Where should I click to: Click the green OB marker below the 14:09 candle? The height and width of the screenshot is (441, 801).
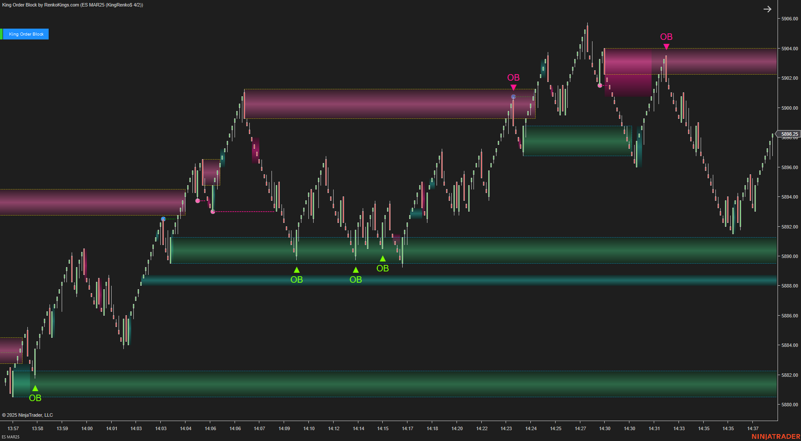pyautogui.click(x=297, y=270)
